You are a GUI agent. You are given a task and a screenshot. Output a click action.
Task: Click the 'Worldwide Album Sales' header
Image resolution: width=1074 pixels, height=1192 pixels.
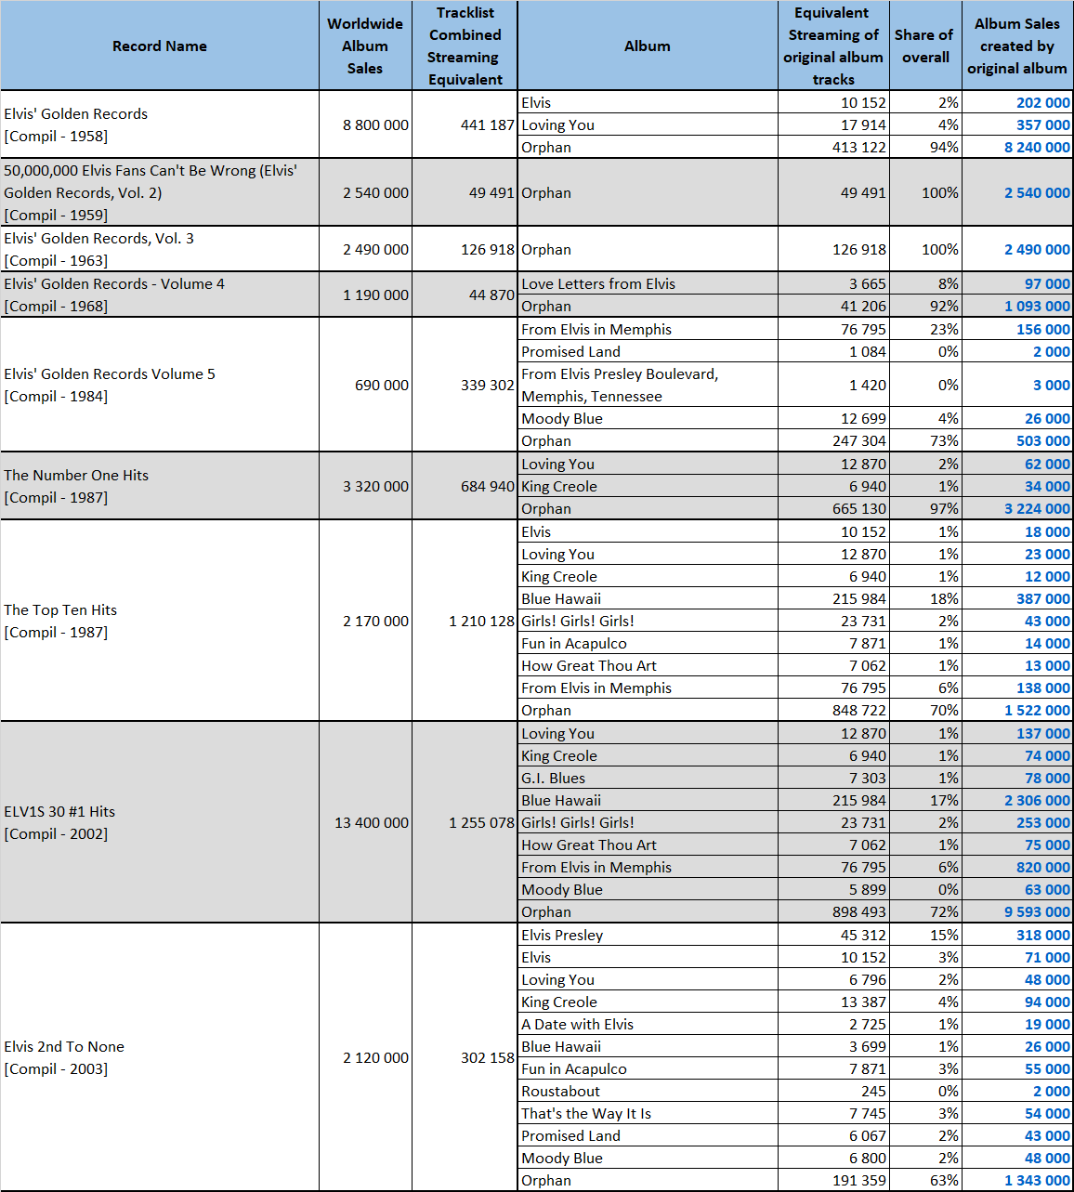(365, 46)
